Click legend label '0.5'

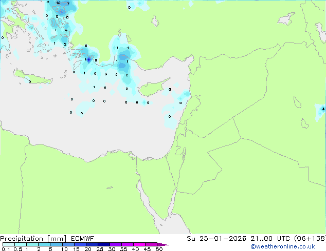tap(18, 249)
